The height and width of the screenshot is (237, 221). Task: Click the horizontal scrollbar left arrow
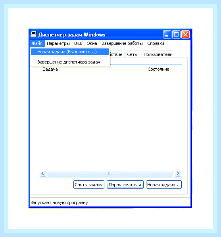pos(43,173)
